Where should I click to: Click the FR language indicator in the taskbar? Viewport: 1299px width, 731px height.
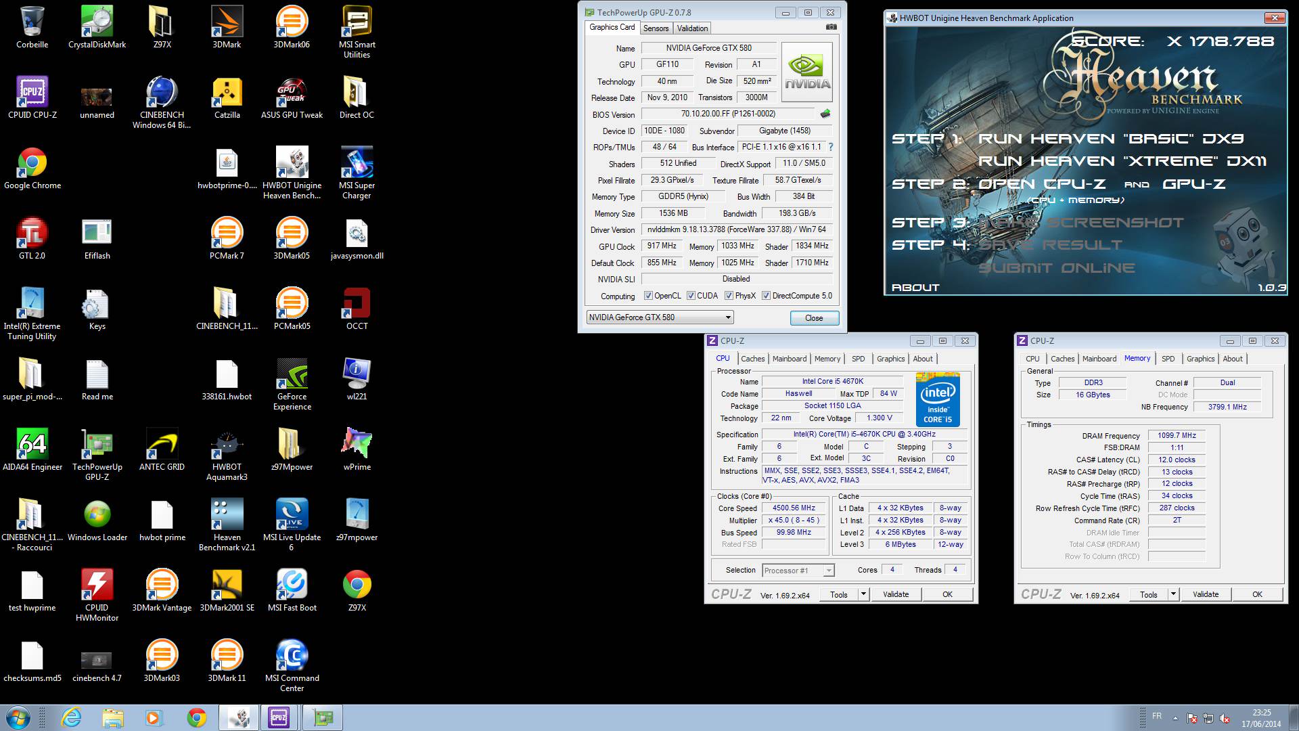1157,716
